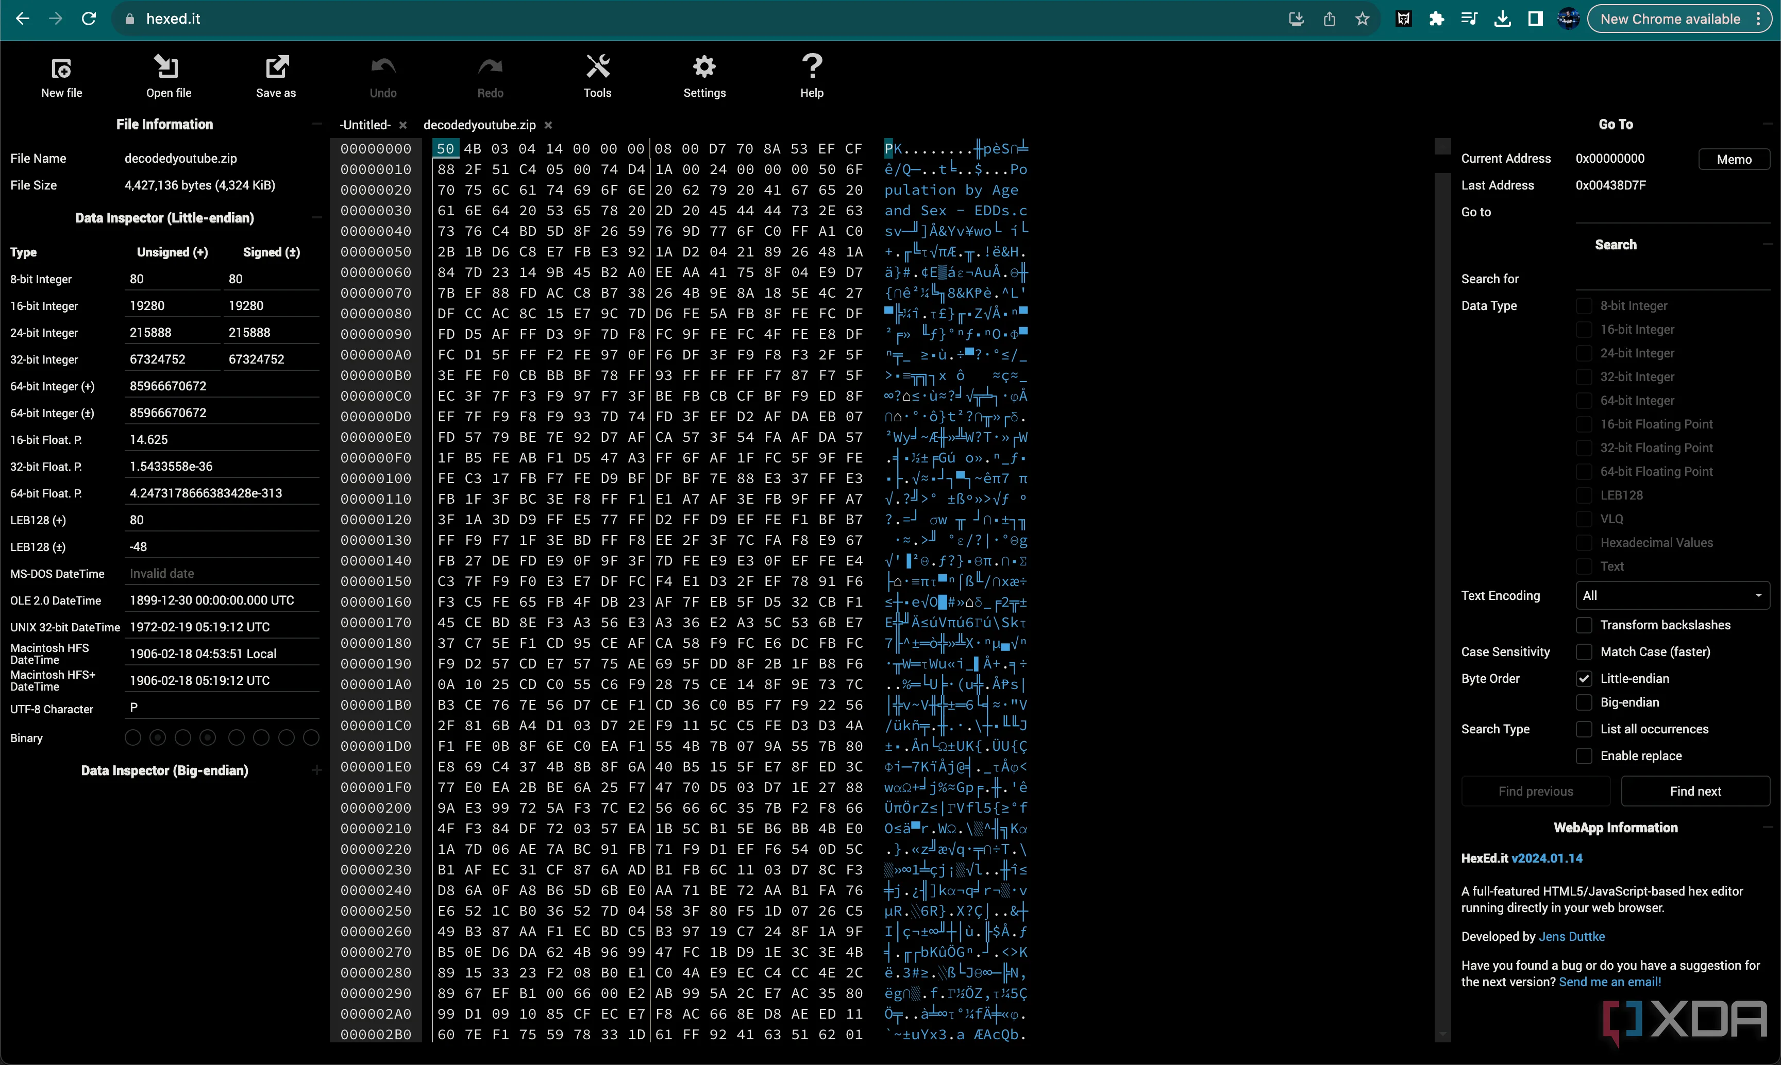Screen dimensions: 1781x1065
Task: Click the Find previous button
Action: coord(1535,791)
